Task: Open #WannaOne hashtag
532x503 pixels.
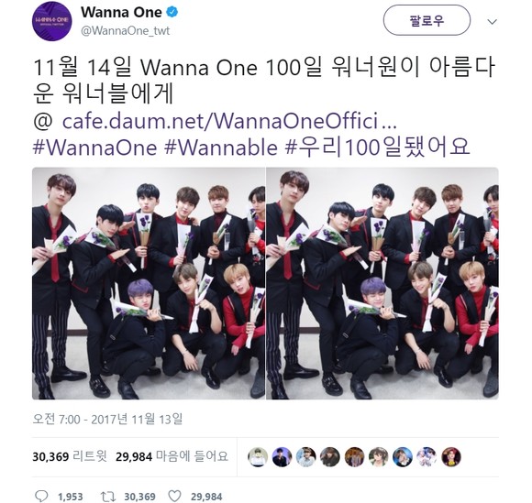Action: [x=94, y=148]
